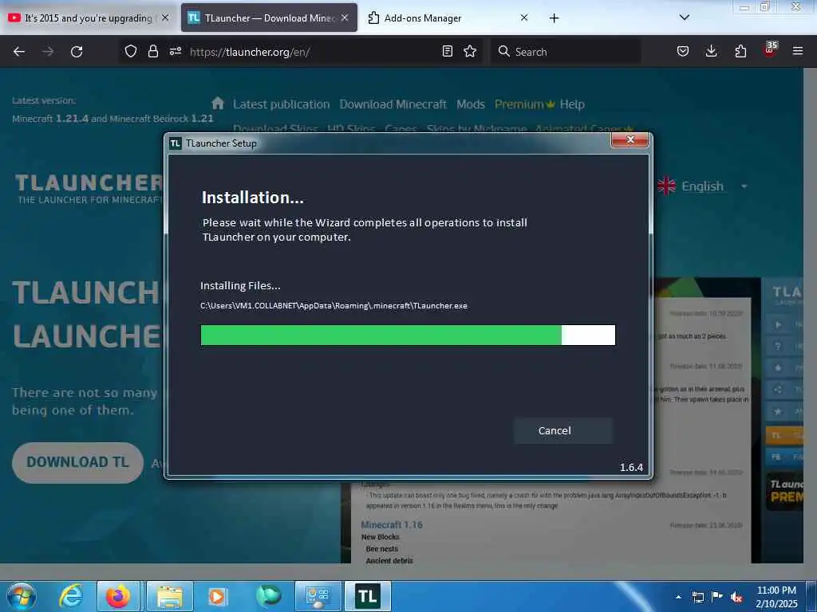
Task: Click the network tray icon
Action: [697, 597]
